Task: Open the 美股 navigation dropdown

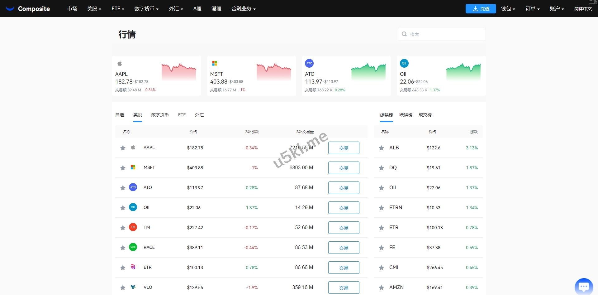Action: (x=94, y=8)
